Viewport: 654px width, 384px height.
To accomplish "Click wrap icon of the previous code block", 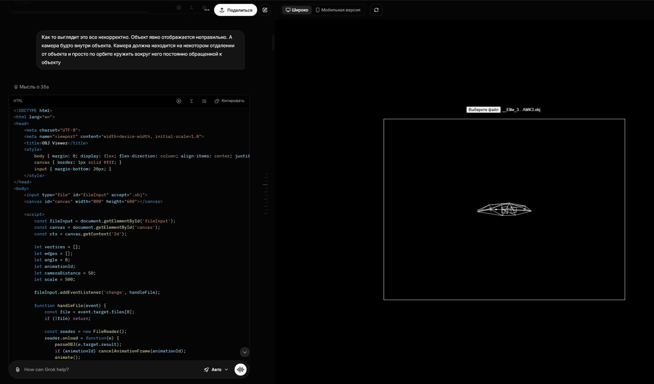I will click(204, 7).
